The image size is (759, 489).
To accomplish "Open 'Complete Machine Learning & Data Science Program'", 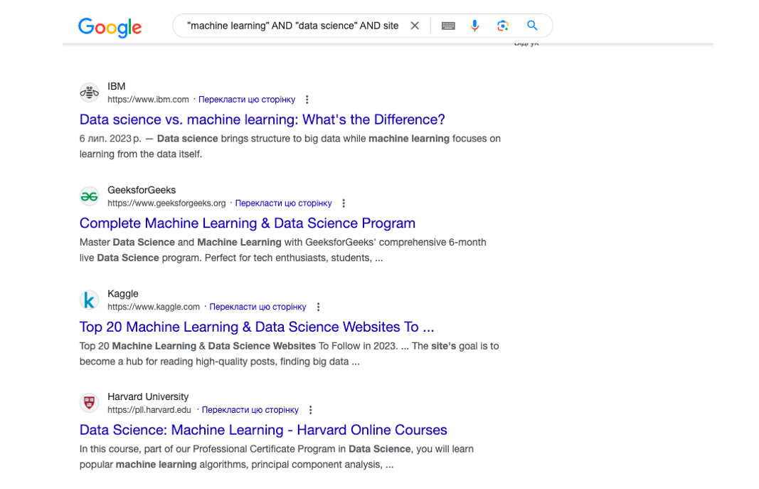I will [248, 224].
